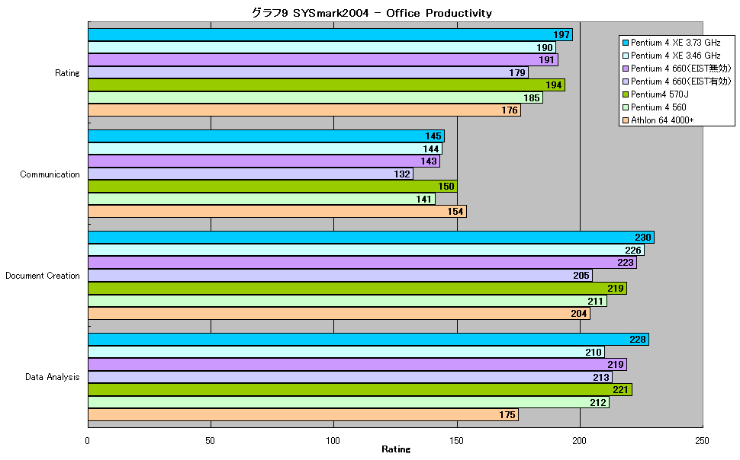Click the Pentium 4 560 legend swatch
Image resolution: width=740 pixels, height=460 pixels.
[626, 107]
